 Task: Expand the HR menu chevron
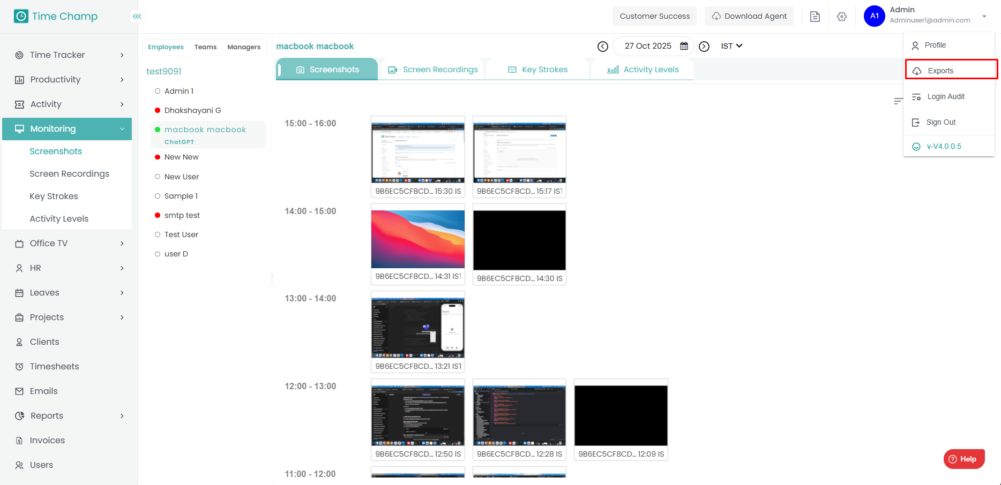pos(122,268)
